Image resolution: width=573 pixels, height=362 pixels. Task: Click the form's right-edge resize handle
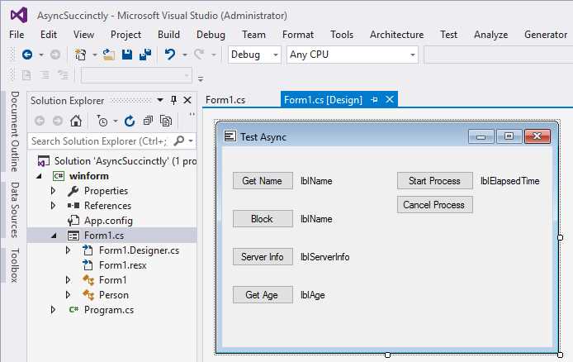(561, 238)
